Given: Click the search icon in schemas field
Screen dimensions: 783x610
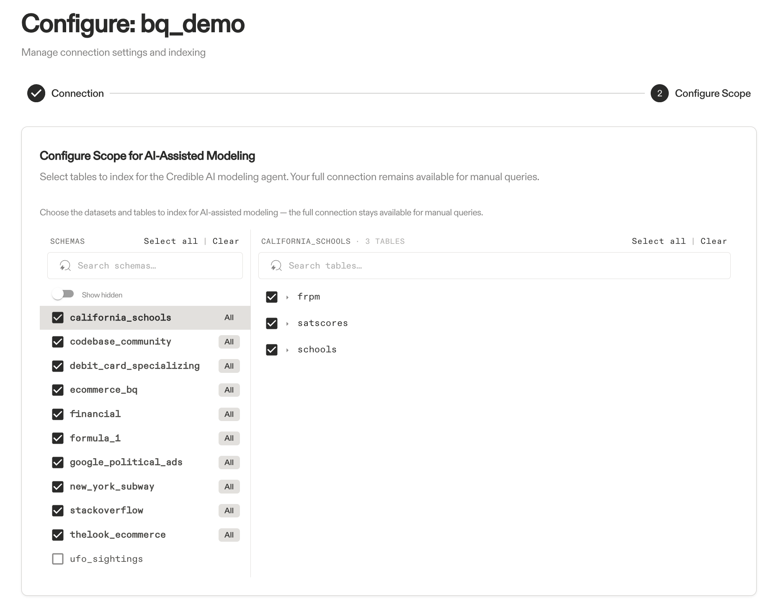Looking at the screenshot, I should point(65,266).
